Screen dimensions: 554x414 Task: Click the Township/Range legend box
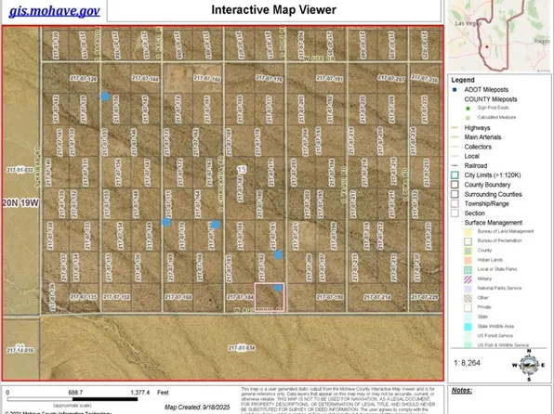pyautogui.click(x=455, y=203)
